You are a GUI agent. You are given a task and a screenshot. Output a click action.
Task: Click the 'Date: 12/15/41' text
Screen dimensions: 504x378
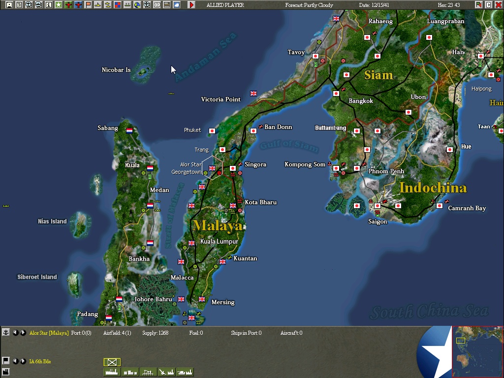(374, 5)
